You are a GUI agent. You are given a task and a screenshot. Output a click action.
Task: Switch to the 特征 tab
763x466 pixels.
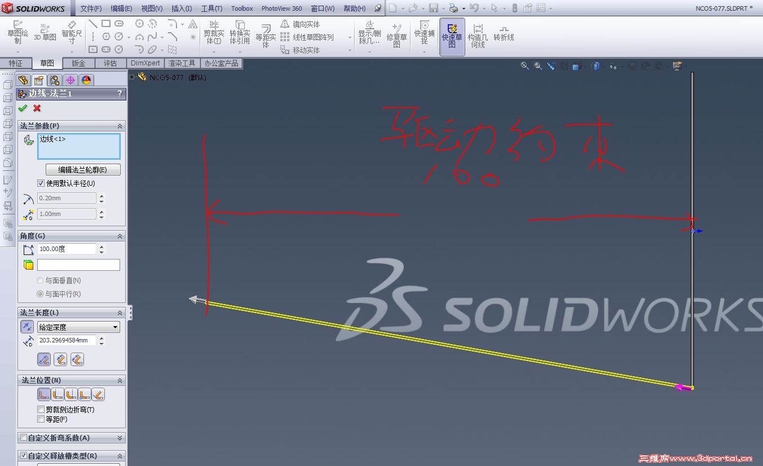(x=16, y=63)
